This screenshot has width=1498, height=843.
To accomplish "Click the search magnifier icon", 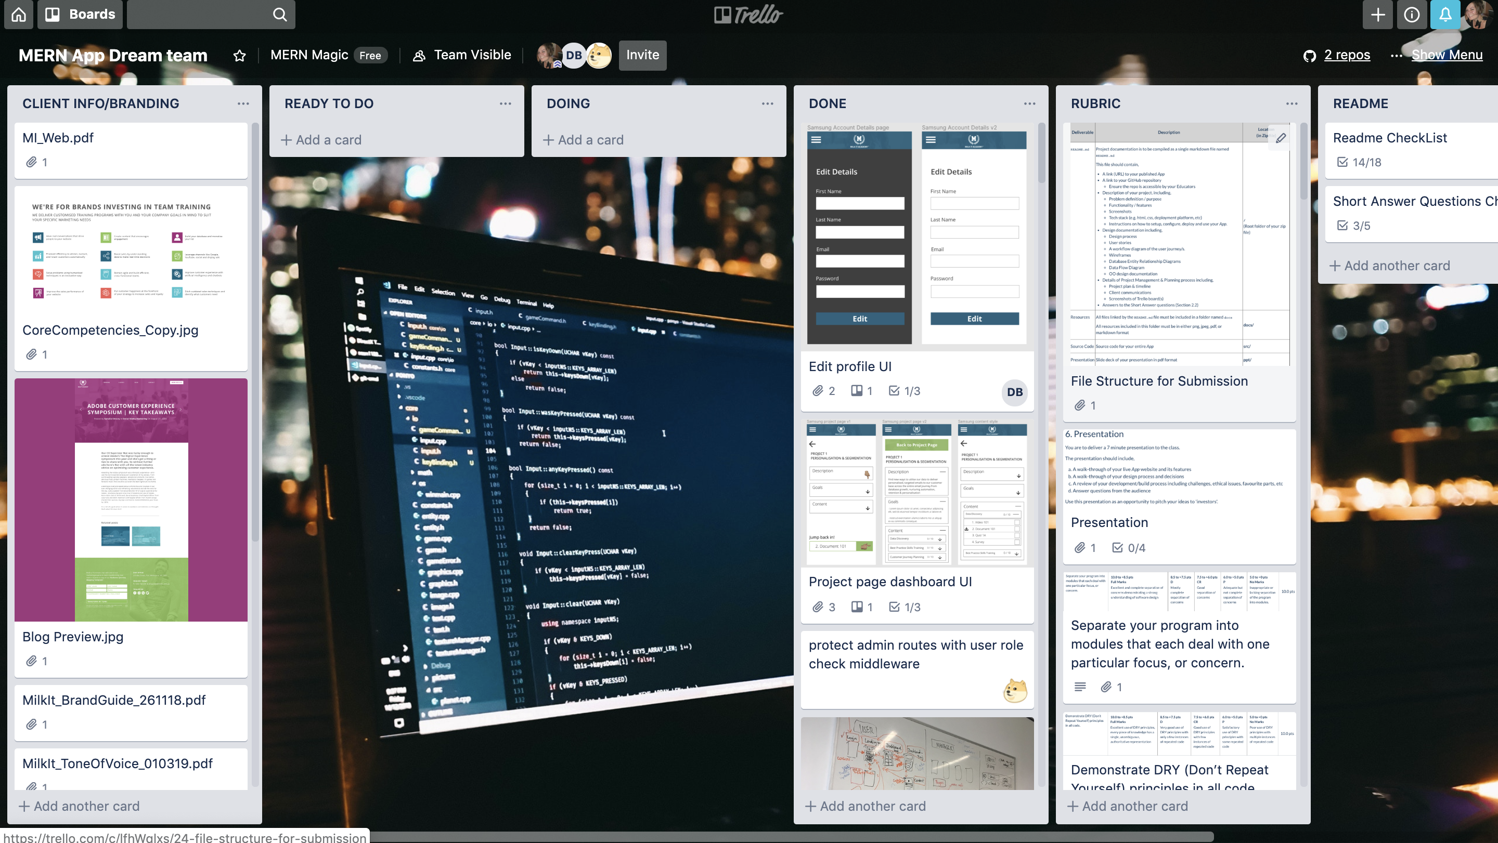I will coord(280,15).
